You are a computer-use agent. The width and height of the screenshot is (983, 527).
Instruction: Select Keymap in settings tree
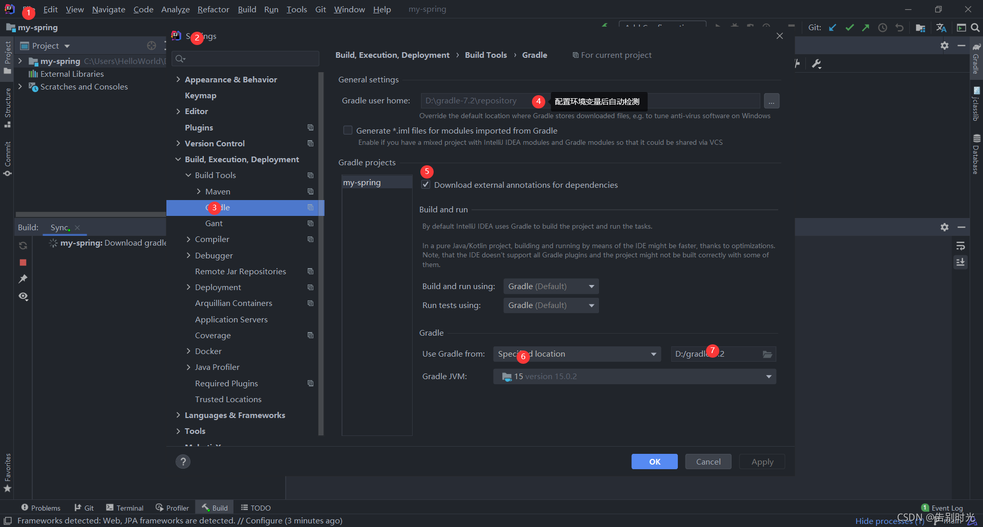(x=200, y=95)
